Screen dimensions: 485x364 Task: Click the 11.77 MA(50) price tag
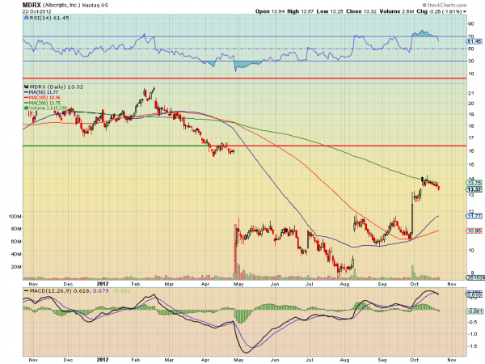[x=474, y=216]
